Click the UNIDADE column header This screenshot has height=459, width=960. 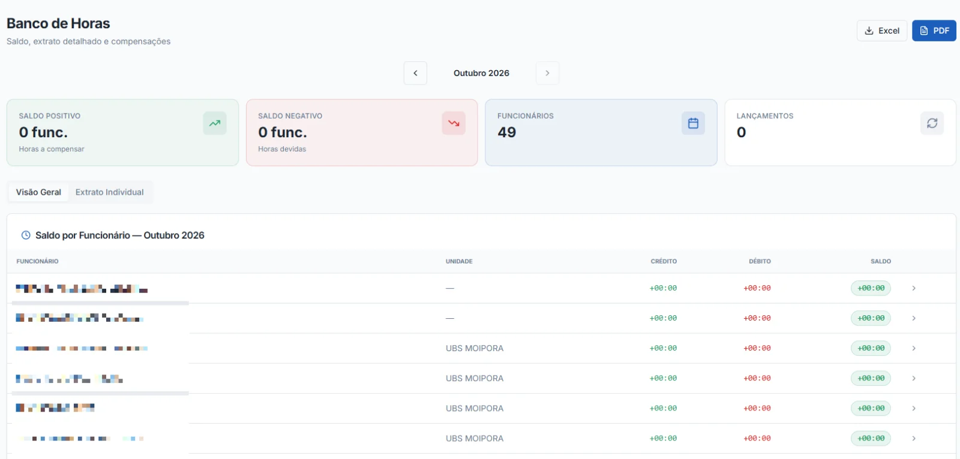[459, 261]
